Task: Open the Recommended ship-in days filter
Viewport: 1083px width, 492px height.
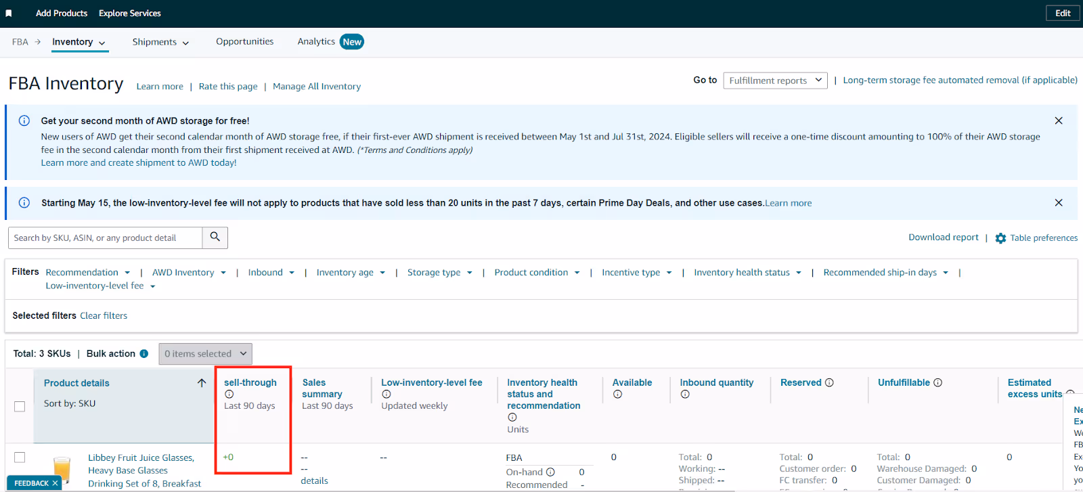Action: (x=886, y=272)
